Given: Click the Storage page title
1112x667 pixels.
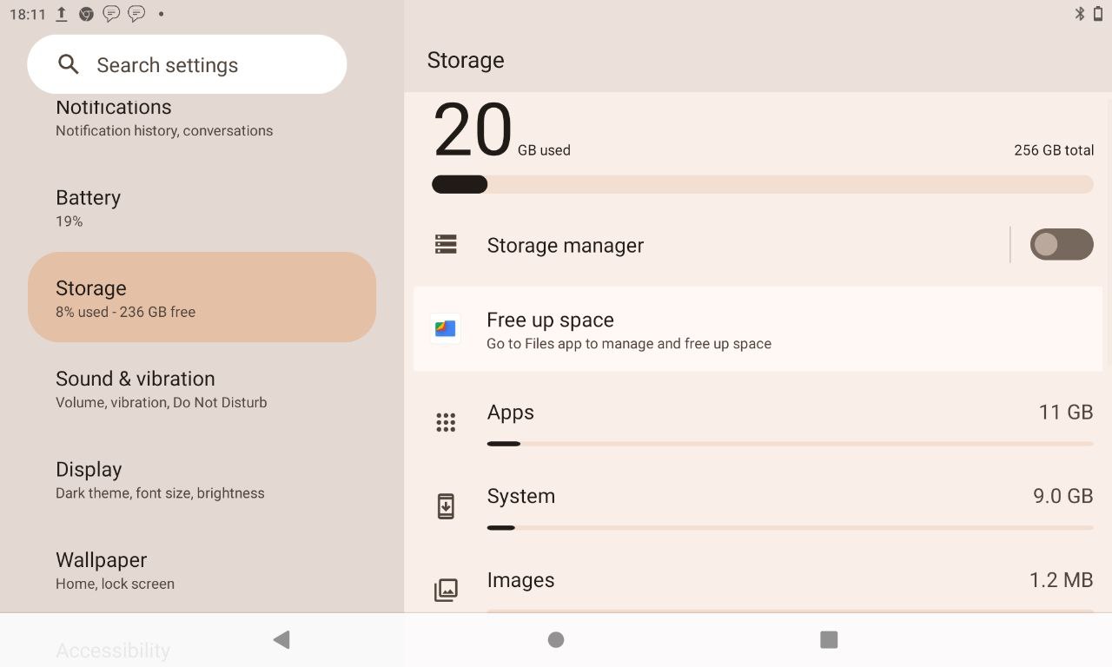Looking at the screenshot, I should [466, 60].
